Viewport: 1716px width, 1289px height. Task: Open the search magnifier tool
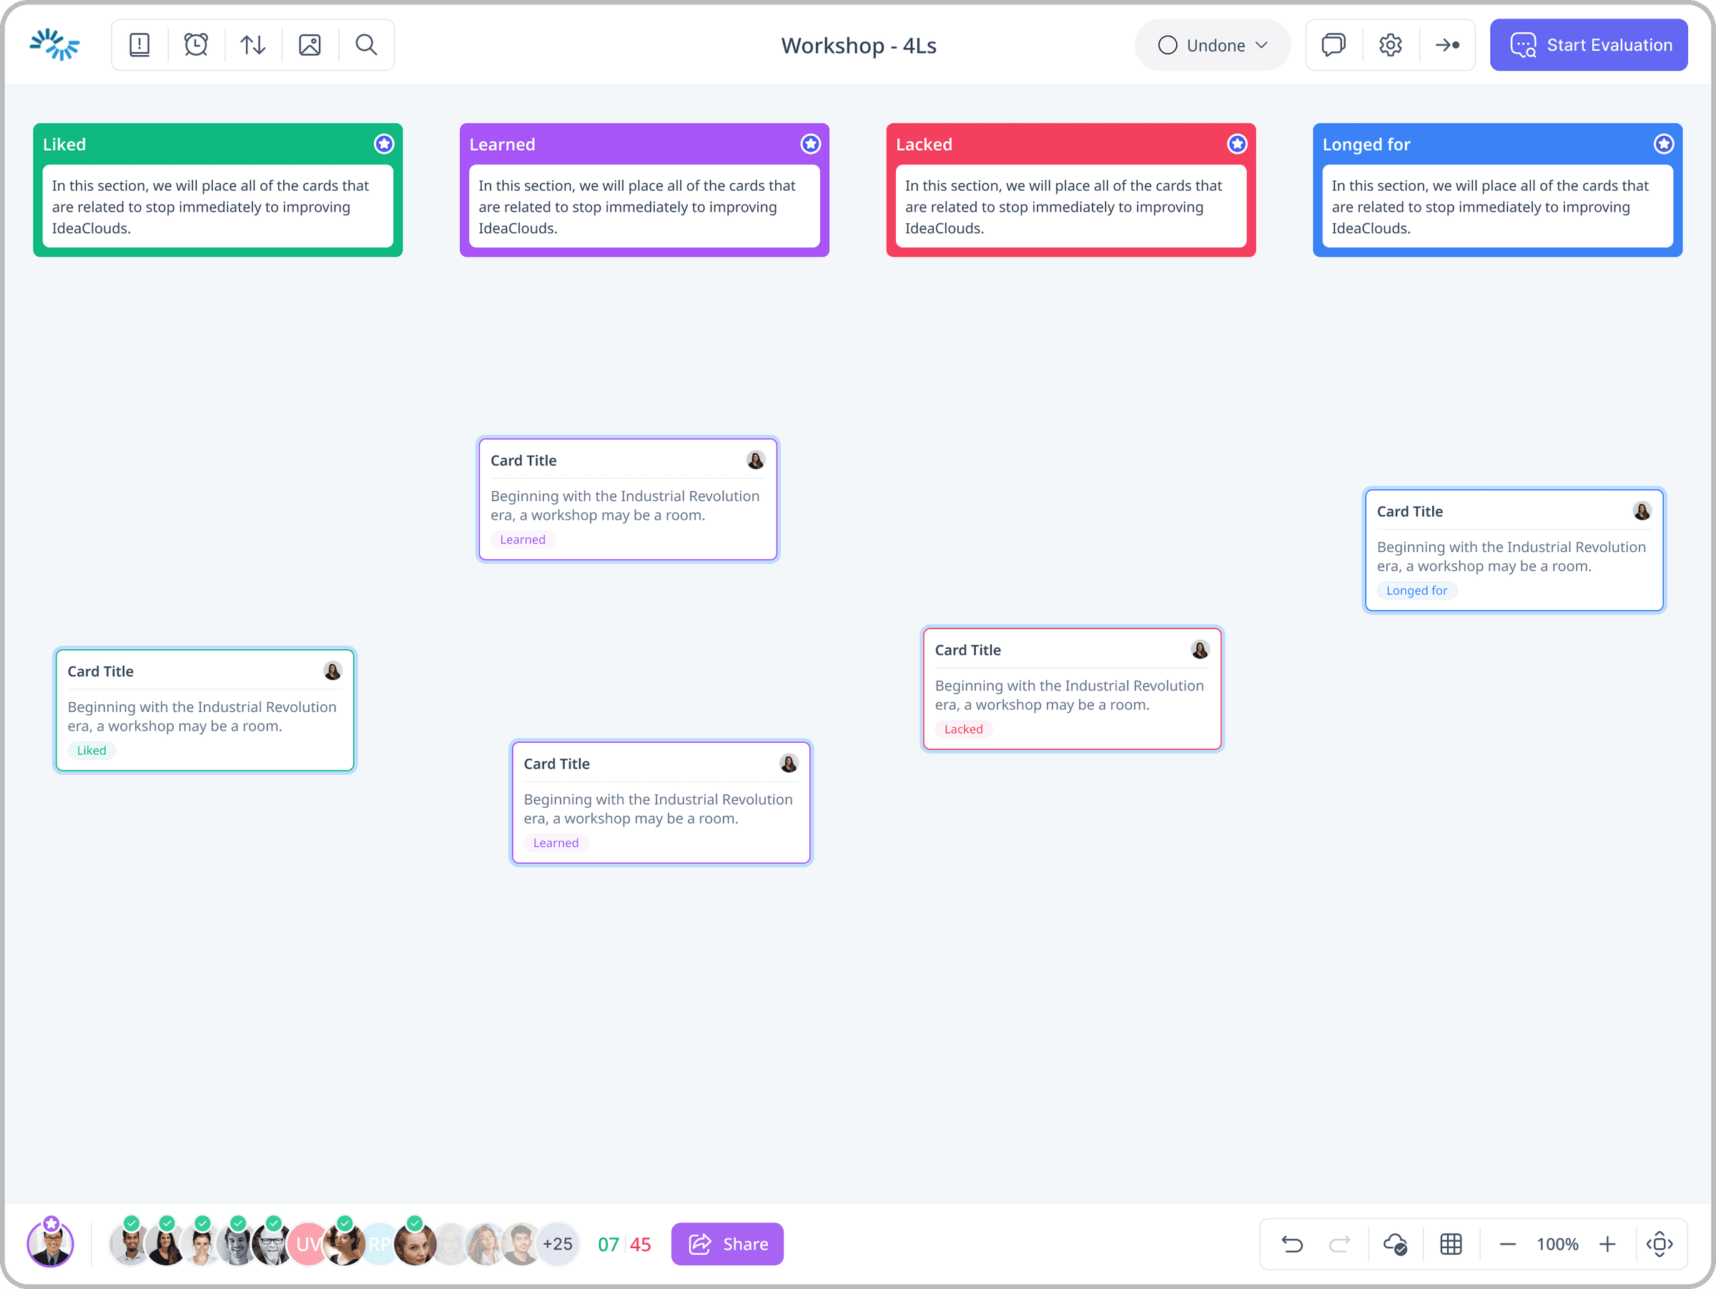pyautogui.click(x=366, y=45)
